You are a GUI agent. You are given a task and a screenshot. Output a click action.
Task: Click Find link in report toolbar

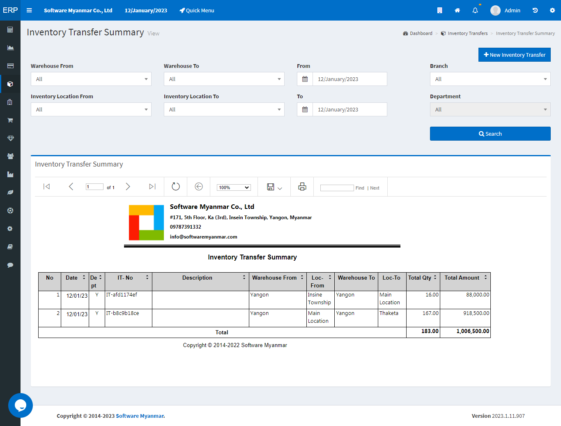tap(360, 188)
